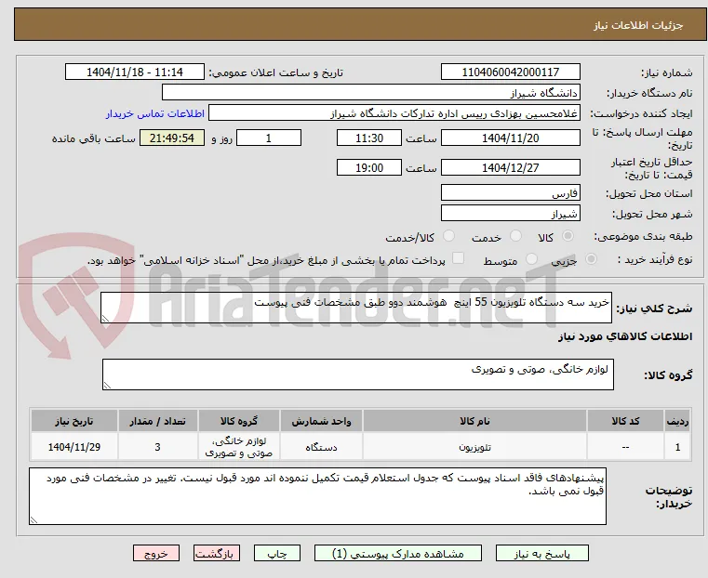Open مشاهده مدارک پیوستی (1) attachments
The height and width of the screenshot is (578, 708).
pyautogui.click(x=398, y=553)
